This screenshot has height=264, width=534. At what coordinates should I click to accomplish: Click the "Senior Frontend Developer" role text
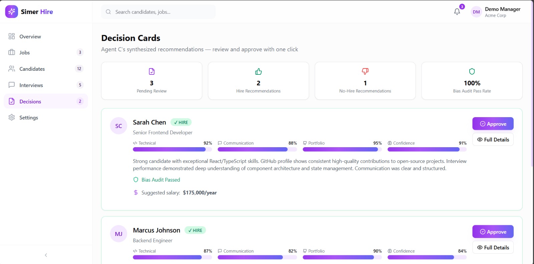point(163,133)
